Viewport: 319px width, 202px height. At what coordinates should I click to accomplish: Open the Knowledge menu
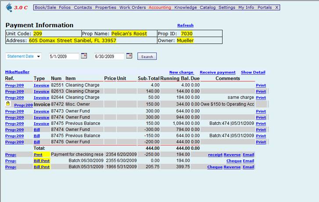pyautogui.click(x=186, y=7)
